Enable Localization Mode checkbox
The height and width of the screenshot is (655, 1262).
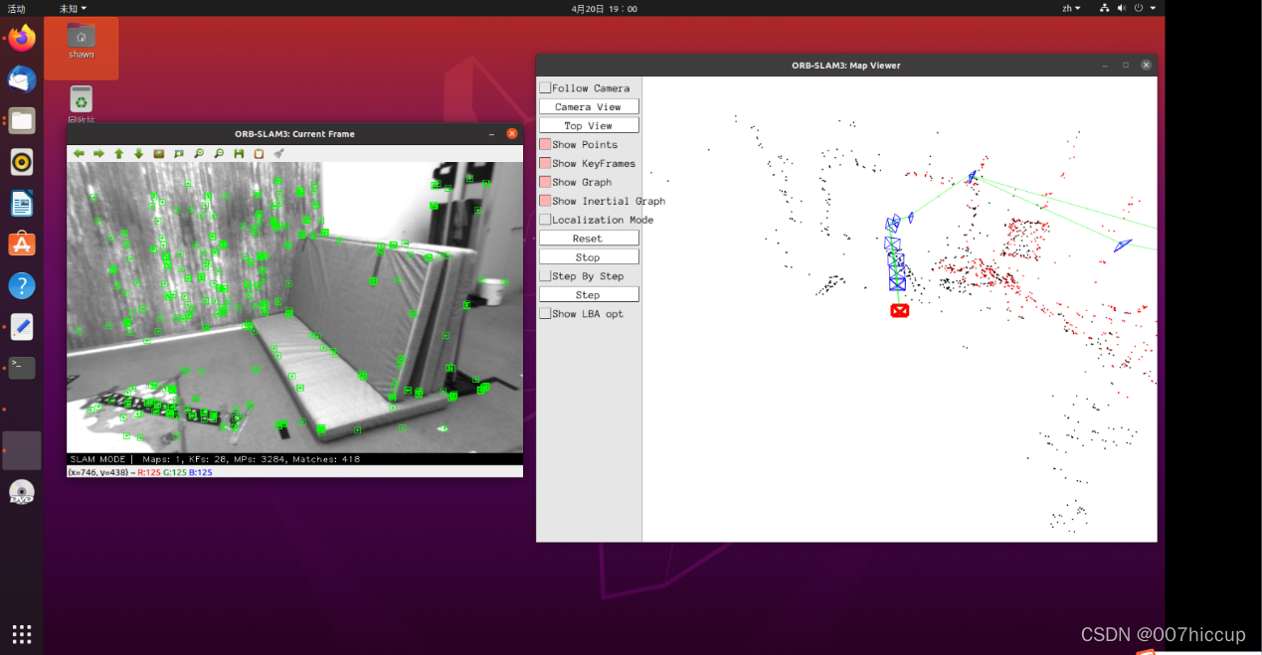pyautogui.click(x=545, y=220)
